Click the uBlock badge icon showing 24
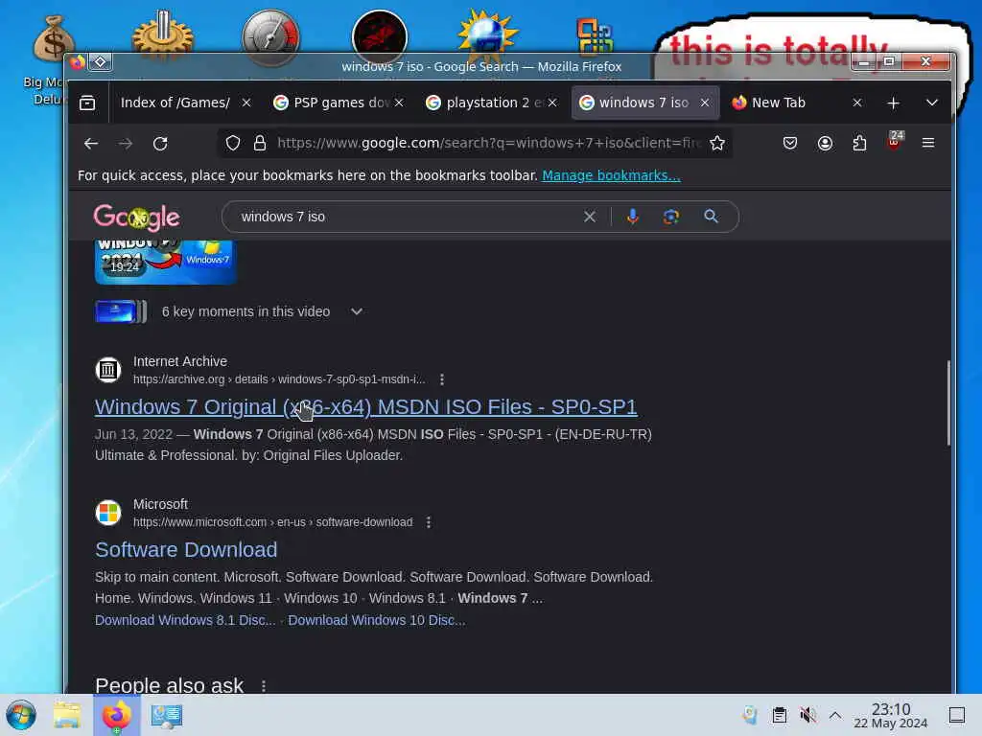Screen dimensions: 982x736 [895, 140]
